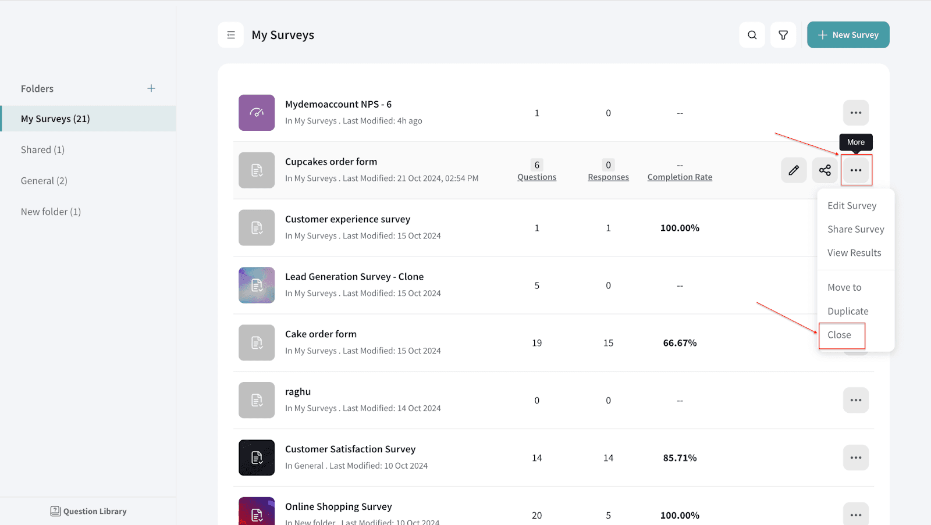Select Close from the context menu

click(840, 335)
